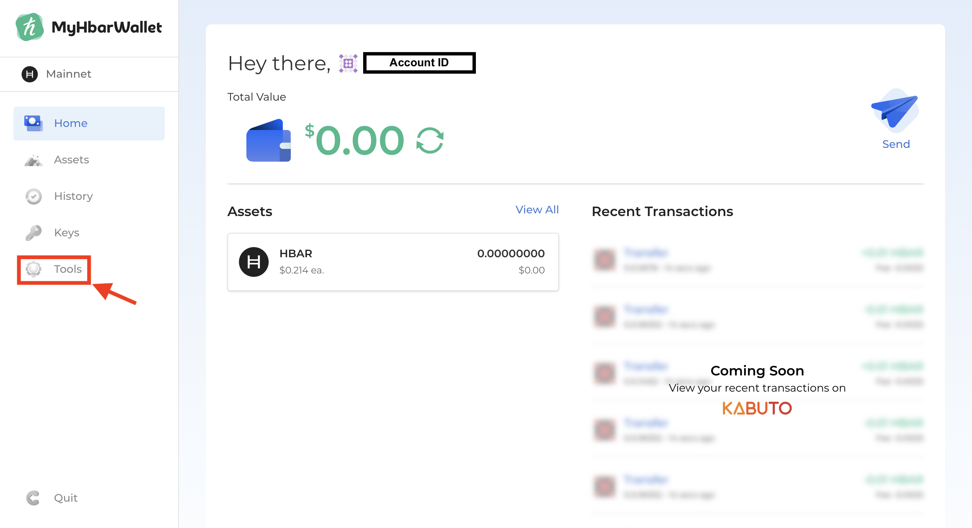Click the blue wallet icon

pyautogui.click(x=268, y=140)
